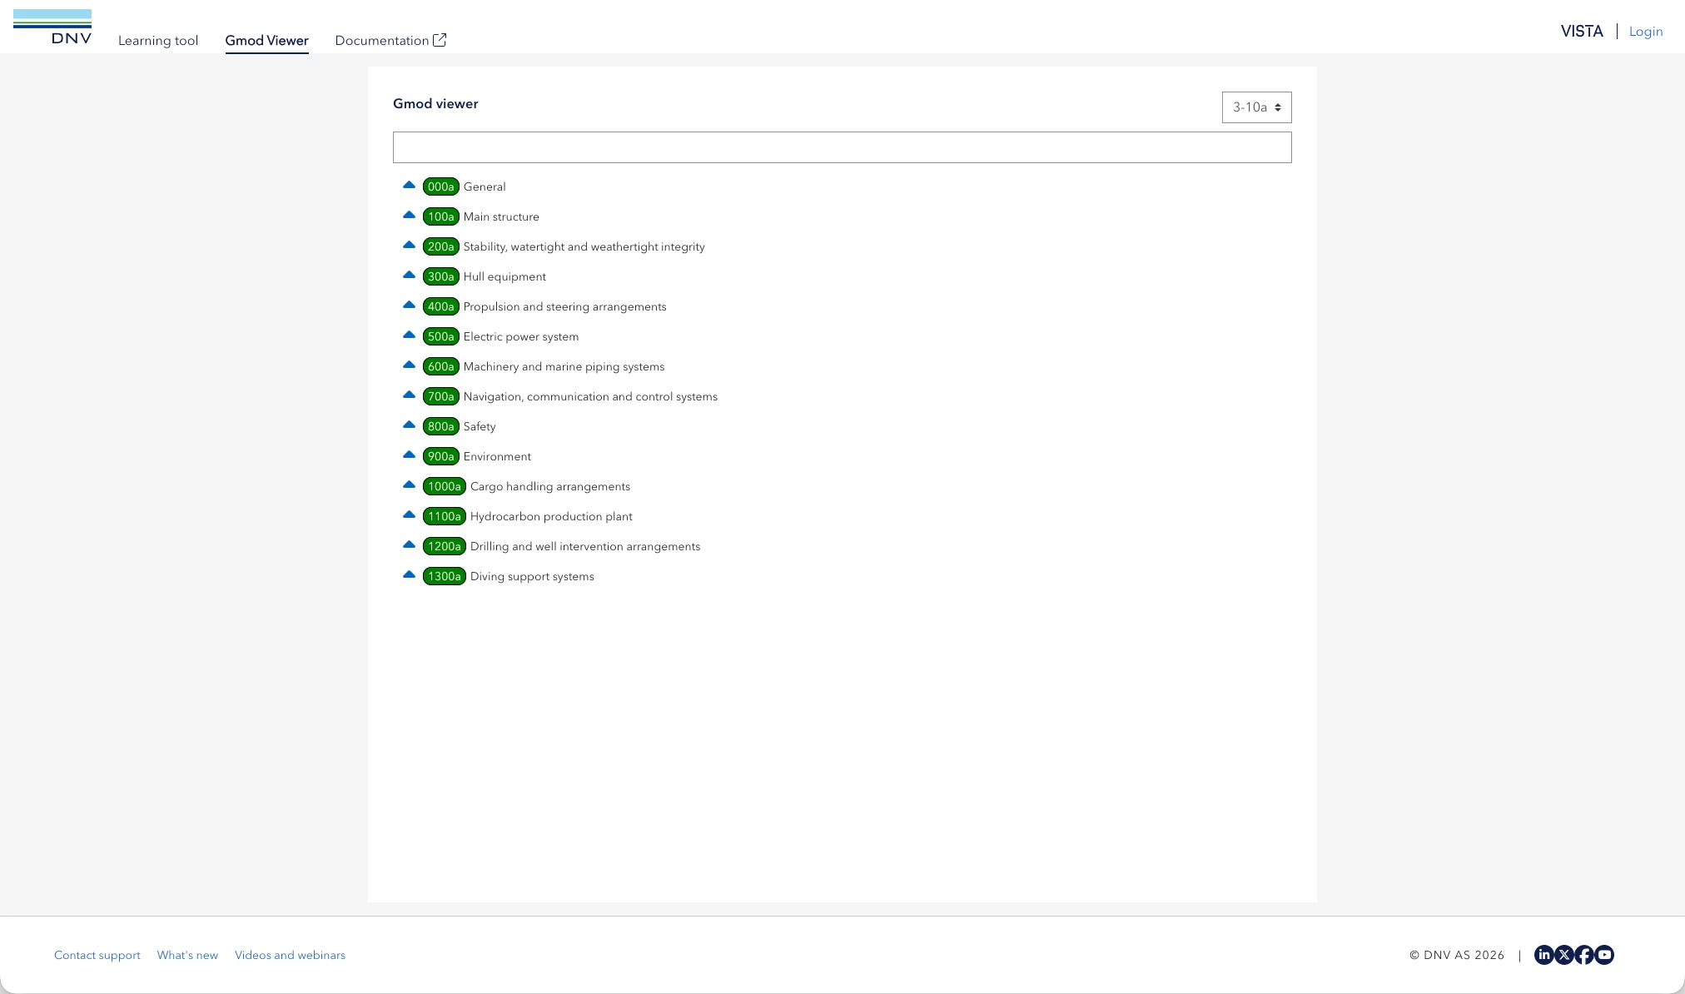Click the 800a Safety code badge
Viewport: 1685px width, 994px height.
click(x=440, y=426)
